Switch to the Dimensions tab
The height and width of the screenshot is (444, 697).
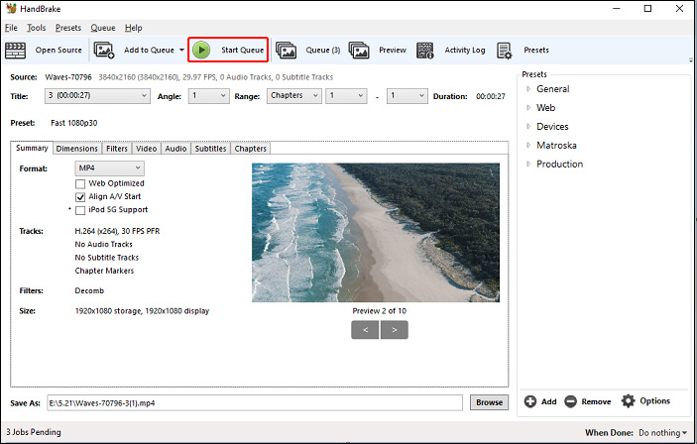pyautogui.click(x=77, y=149)
